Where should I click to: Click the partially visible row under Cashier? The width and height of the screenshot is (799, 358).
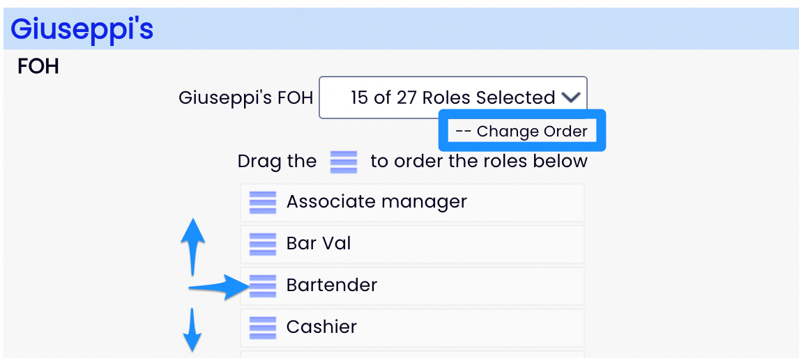point(411,354)
